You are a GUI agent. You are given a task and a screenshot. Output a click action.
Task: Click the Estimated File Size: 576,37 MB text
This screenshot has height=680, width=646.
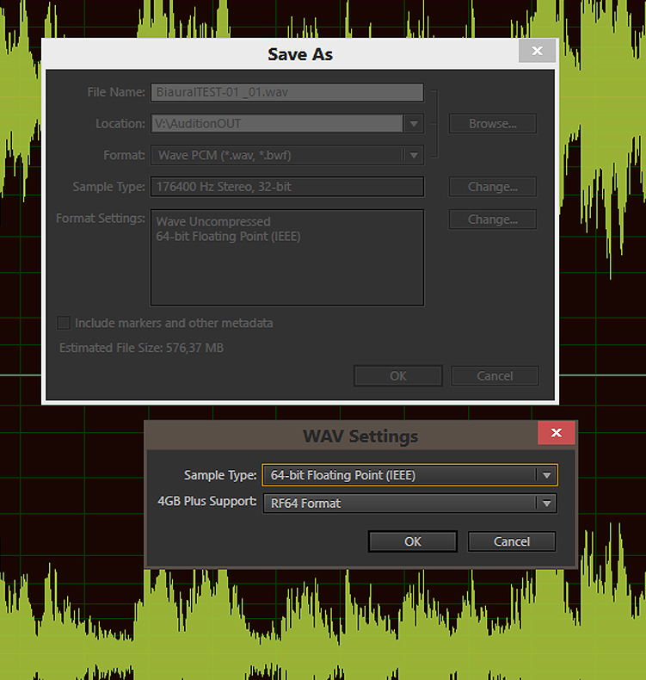141,348
